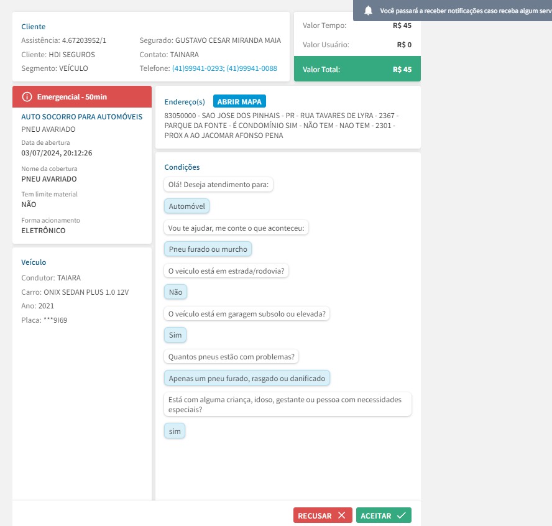Click the X icon on the Recusar button
552x526 pixels.
point(341,515)
